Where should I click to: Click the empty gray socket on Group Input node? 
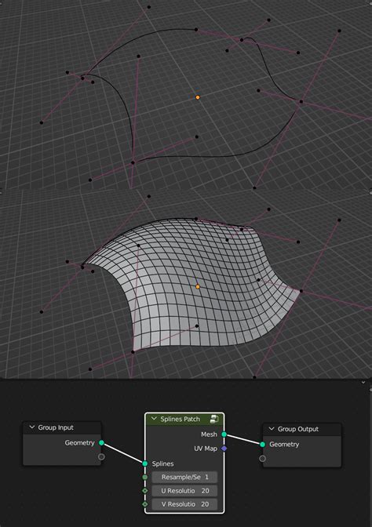pos(101,456)
